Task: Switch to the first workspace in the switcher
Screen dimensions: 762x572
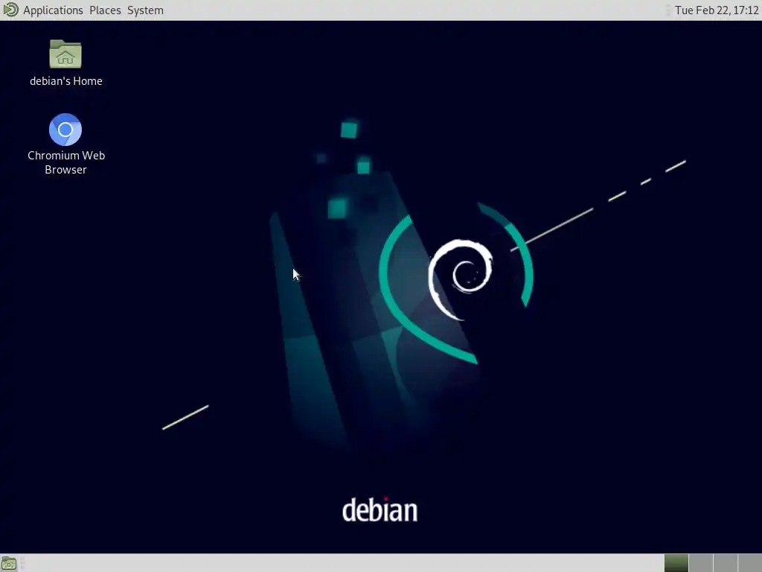Action: pos(676,563)
